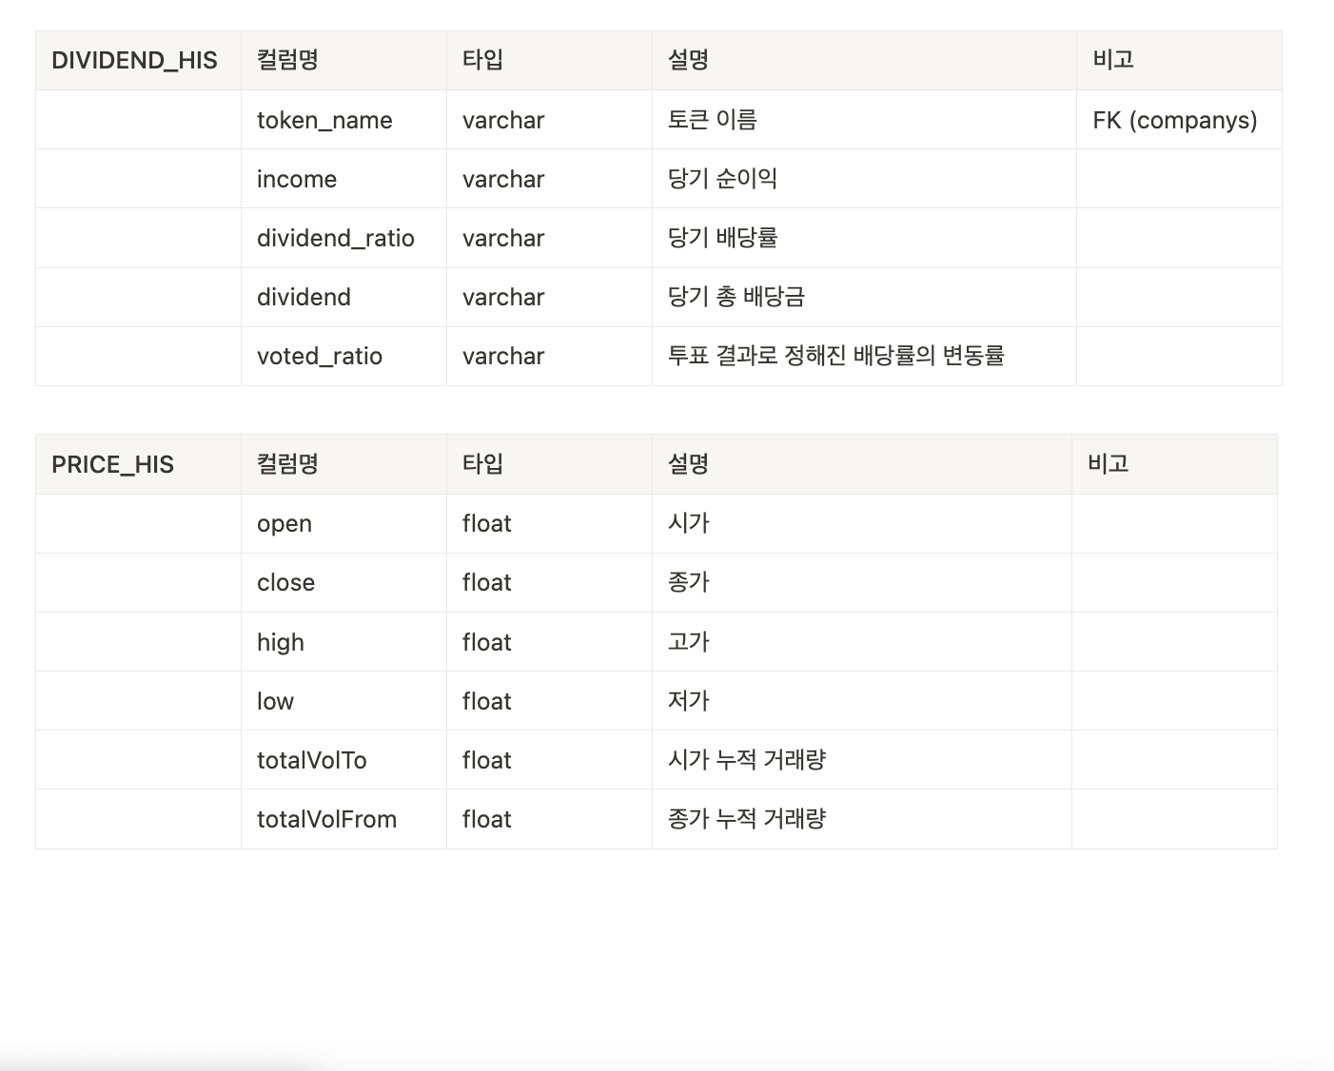1334x1071 pixels.
Task: Select the high column name cell
Action: point(343,642)
